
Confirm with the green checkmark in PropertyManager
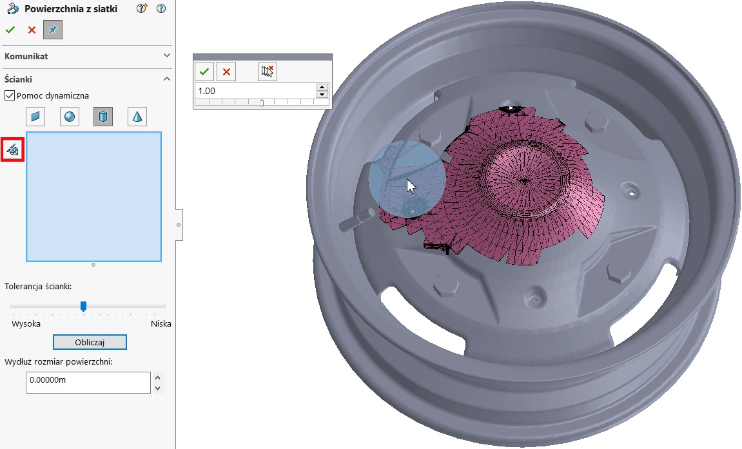(x=10, y=30)
